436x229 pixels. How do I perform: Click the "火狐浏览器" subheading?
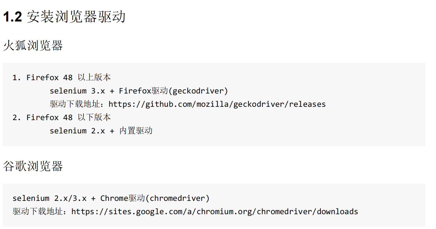tap(33, 46)
